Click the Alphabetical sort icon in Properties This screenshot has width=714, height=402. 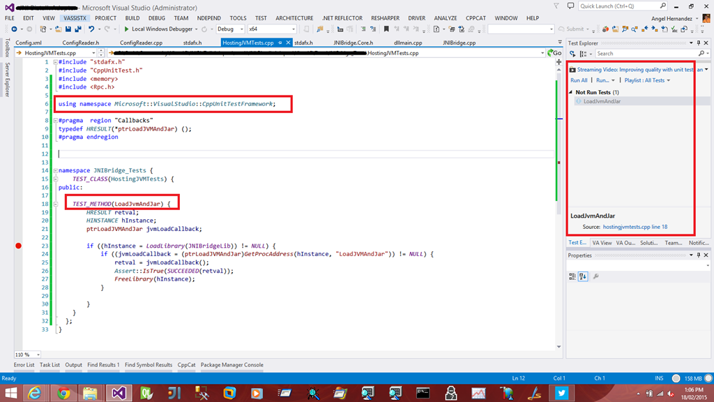pyautogui.click(x=583, y=276)
